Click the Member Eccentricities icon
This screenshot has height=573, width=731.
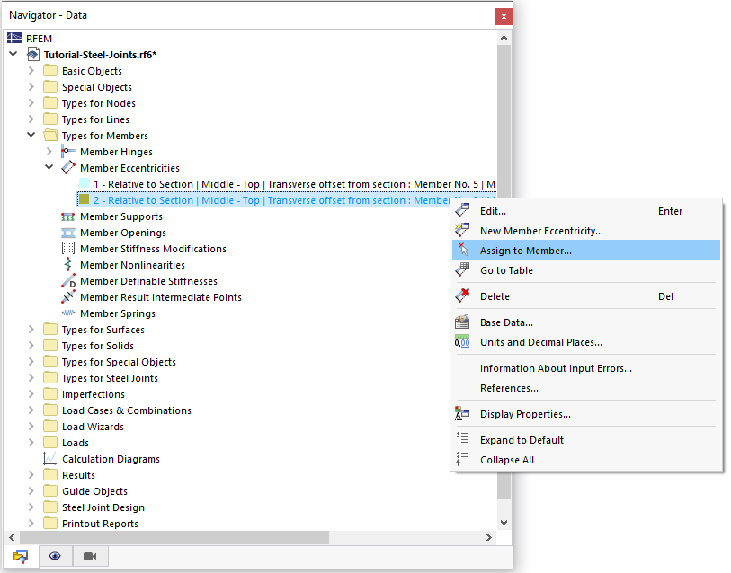coord(67,167)
